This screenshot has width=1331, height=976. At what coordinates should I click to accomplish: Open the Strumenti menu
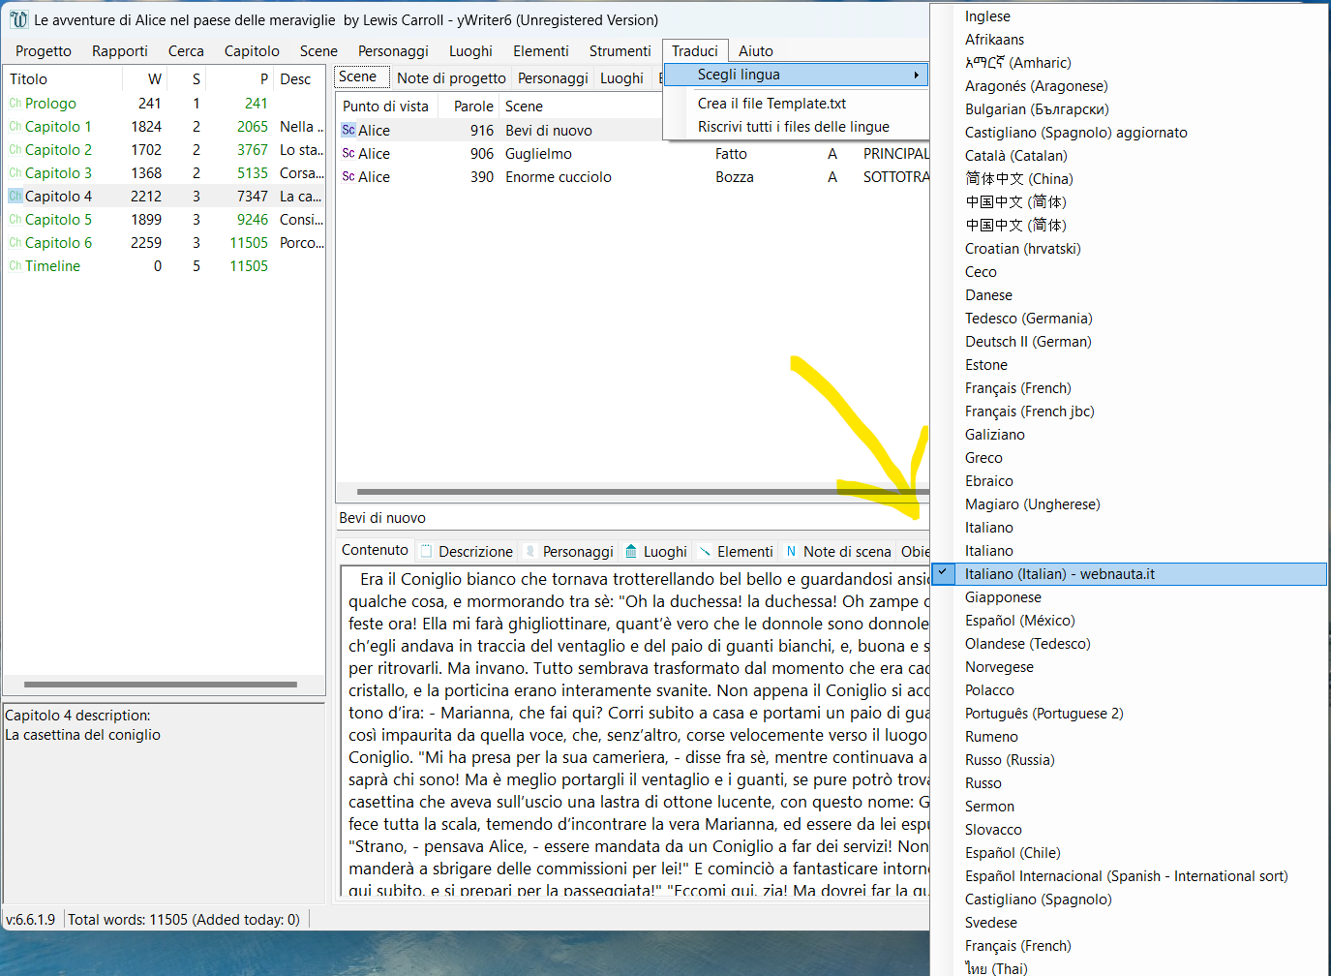pos(620,51)
